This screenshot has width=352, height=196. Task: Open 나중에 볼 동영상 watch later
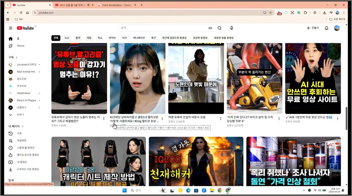click(x=26, y=148)
